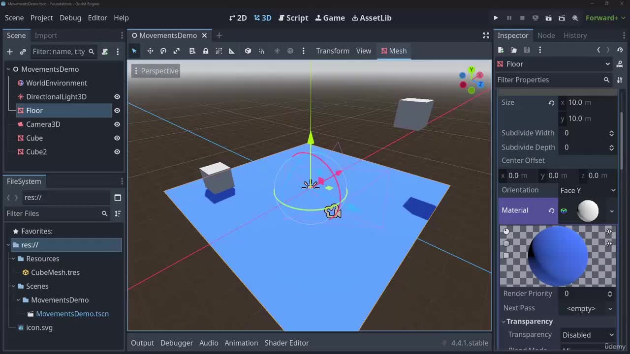630x354 pixels.
Task: Attach a script to selected node
Action: click(104, 52)
